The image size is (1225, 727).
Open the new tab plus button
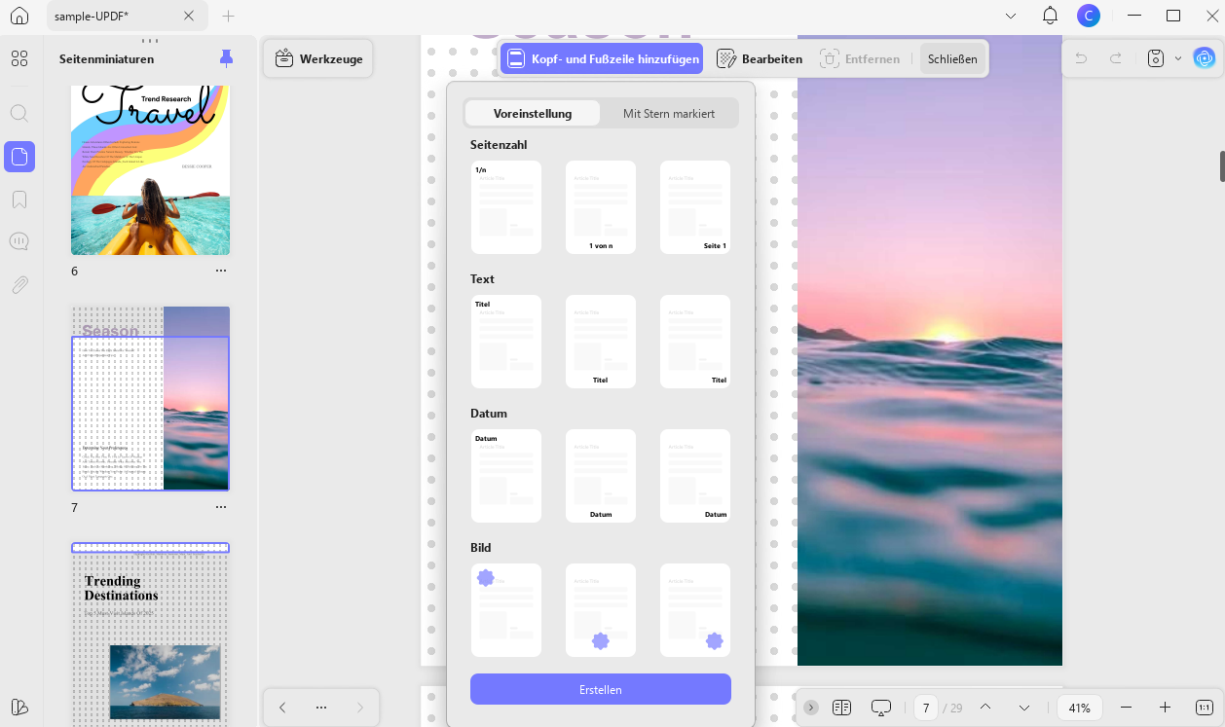[x=228, y=16]
